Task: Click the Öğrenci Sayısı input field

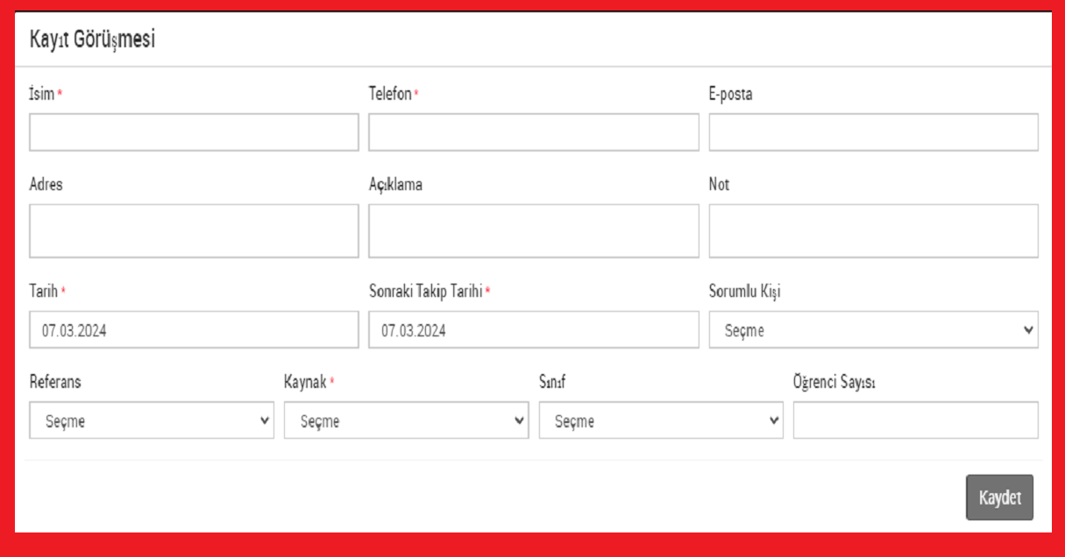Action: [915, 420]
